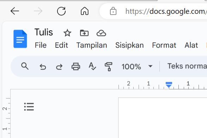Viewport: 207px width, 138px height.
Task: Open the Sisipkan menu
Action: click(x=129, y=45)
